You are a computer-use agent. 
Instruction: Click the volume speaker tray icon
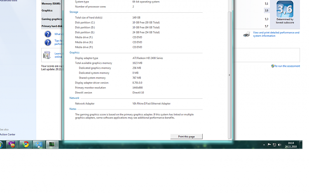[279, 145]
